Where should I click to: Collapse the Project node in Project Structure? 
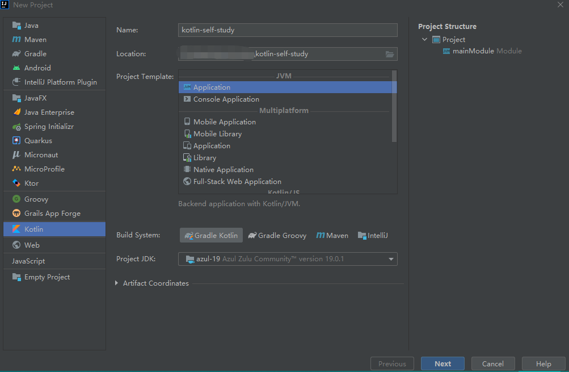pyautogui.click(x=424, y=39)
